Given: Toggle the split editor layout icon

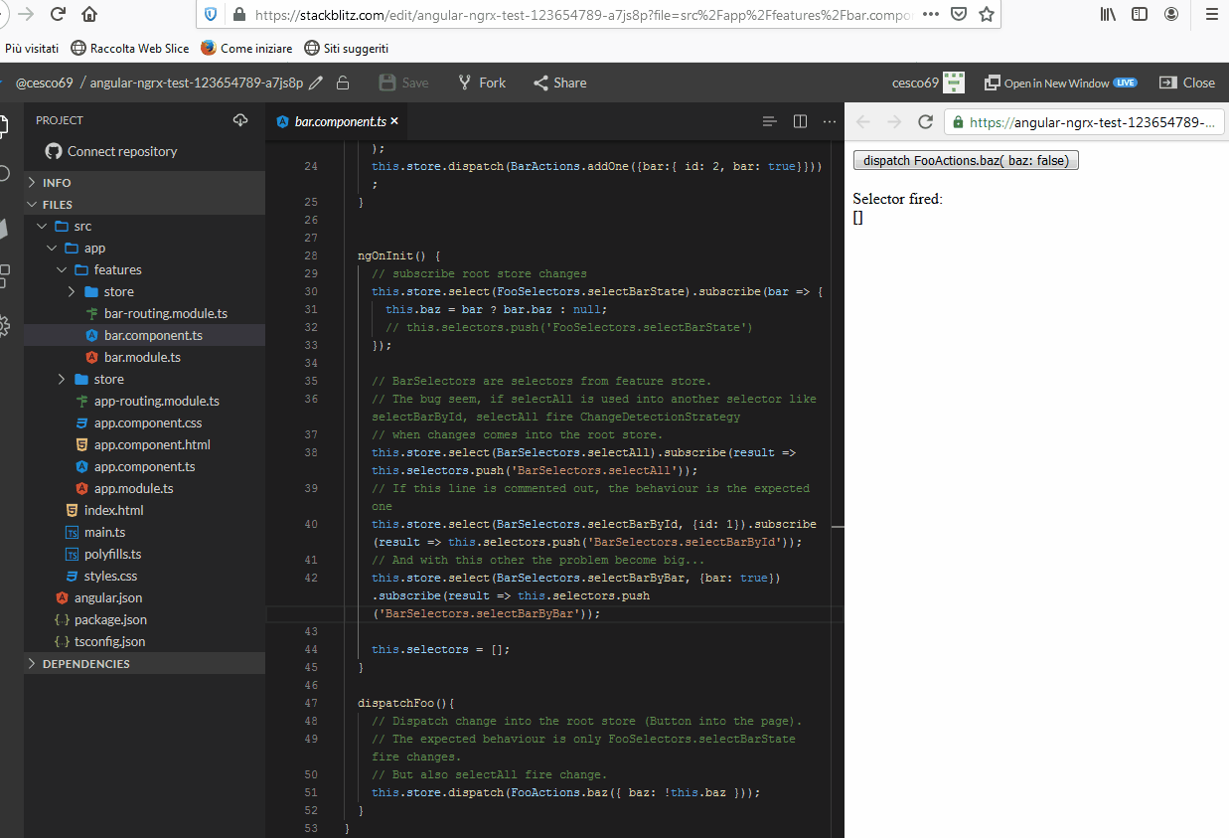Looking at the screenshot, I should [801, 120].
